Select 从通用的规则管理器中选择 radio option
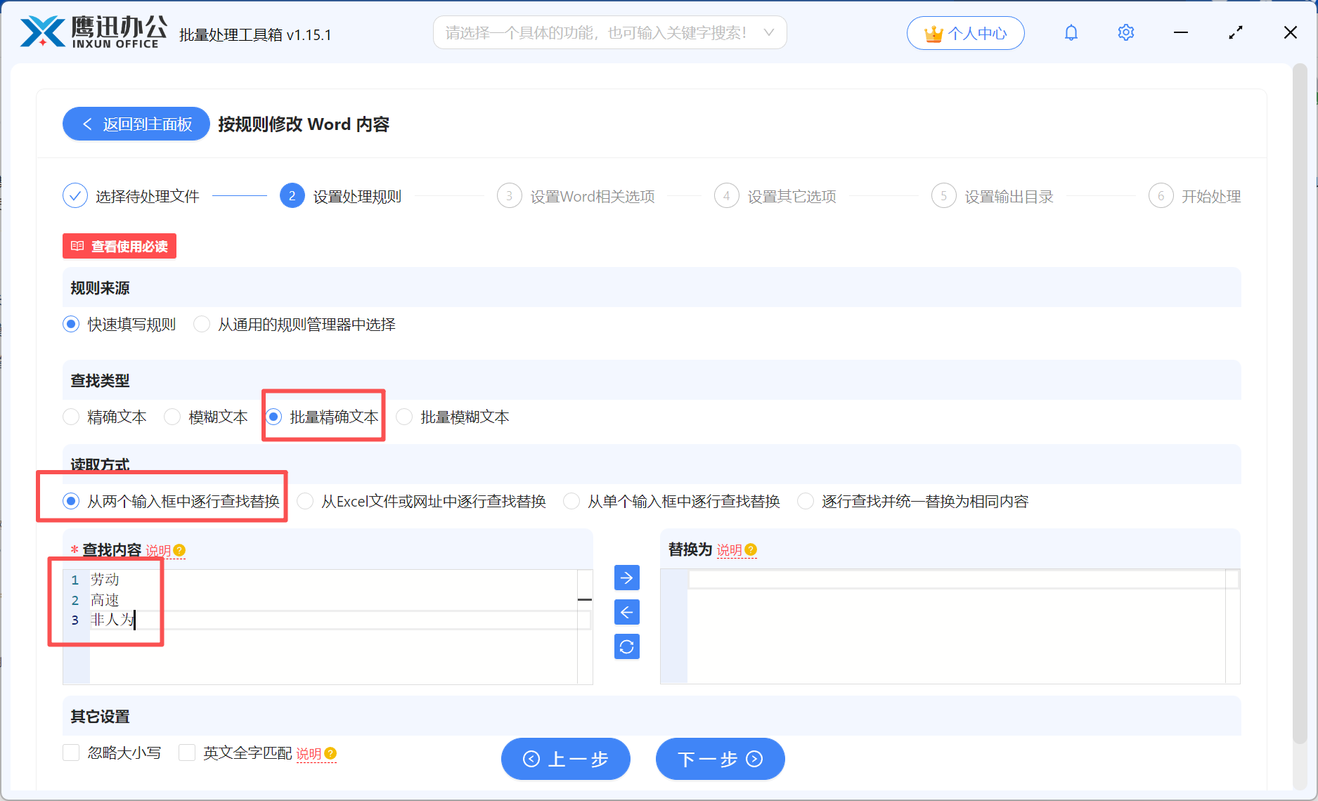 202,325
